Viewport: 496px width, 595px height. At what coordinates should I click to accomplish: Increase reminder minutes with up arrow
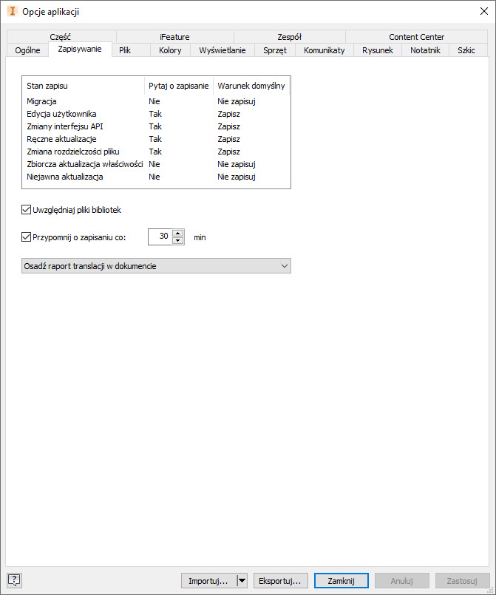(x=177, y=234)
